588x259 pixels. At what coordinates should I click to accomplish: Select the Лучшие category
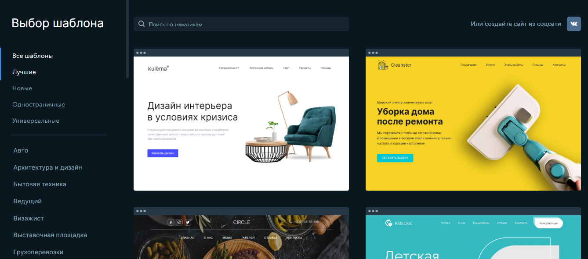pos(24,72)
